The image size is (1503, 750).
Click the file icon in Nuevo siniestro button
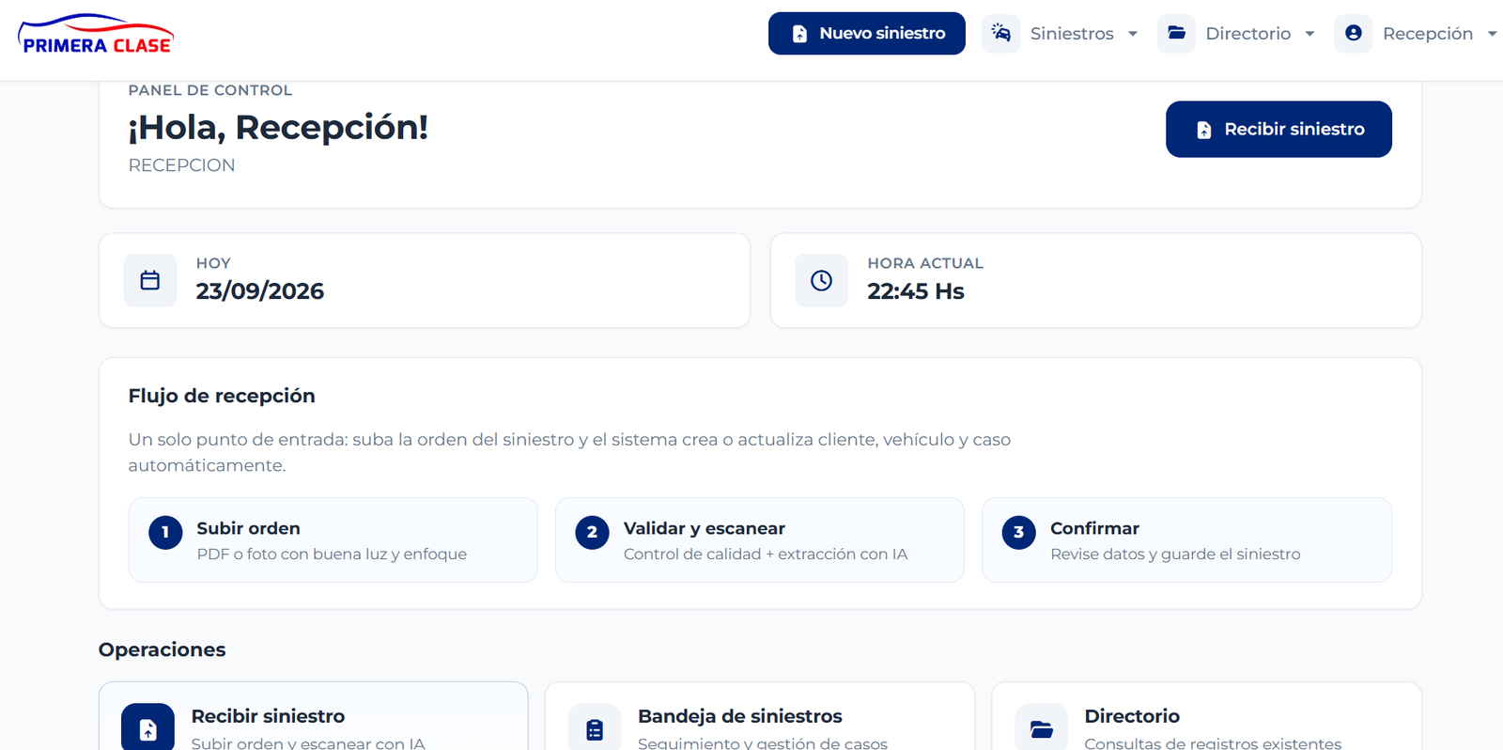[799, 34]
